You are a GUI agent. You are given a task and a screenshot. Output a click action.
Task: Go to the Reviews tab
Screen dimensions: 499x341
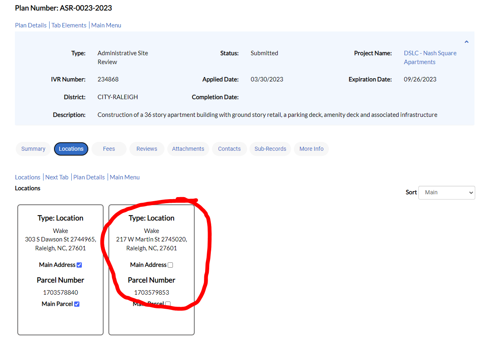pos(147,149)
